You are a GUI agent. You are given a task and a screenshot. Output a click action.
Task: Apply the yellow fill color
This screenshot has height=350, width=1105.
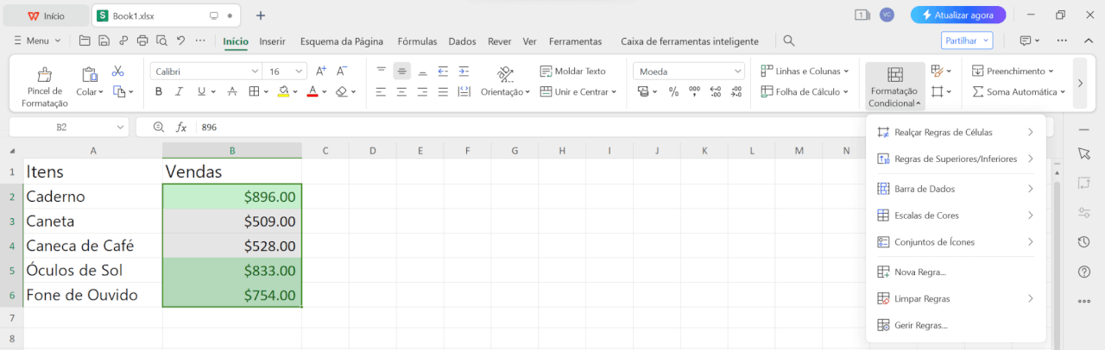(283, 91)
